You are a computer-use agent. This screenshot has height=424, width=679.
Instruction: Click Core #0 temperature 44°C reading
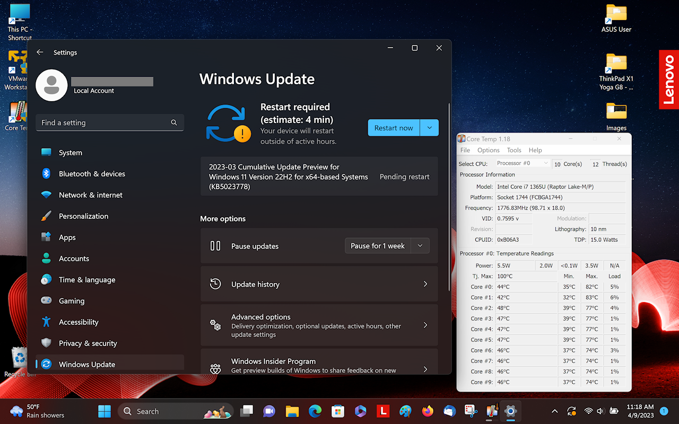click(526, 287)
